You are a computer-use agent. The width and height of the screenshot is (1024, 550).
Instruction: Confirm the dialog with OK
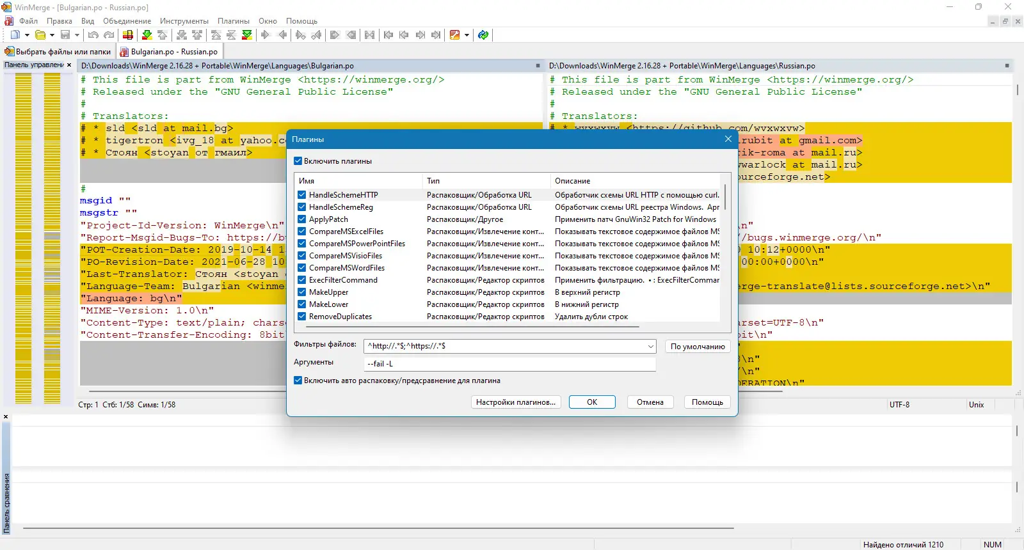592,402
